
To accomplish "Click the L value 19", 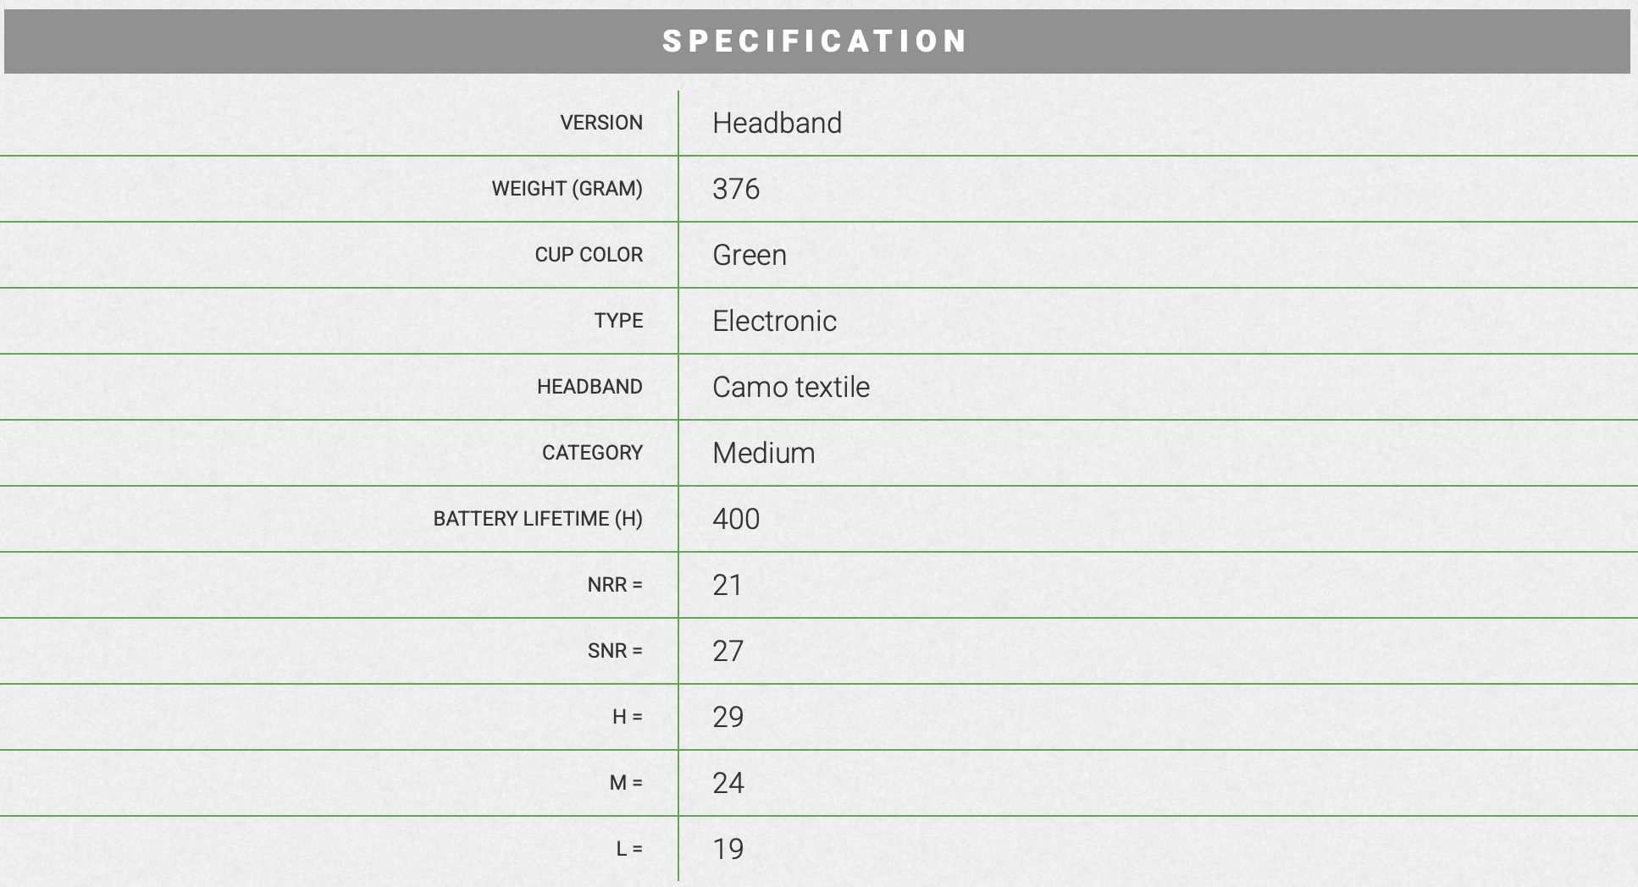I will (x=728, y=849).
